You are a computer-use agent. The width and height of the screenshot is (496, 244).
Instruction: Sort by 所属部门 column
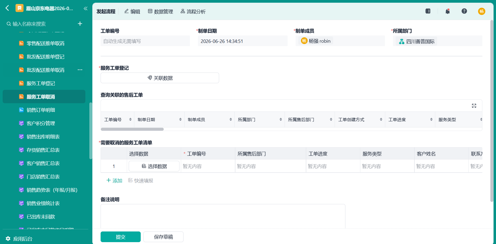point(281,119)
